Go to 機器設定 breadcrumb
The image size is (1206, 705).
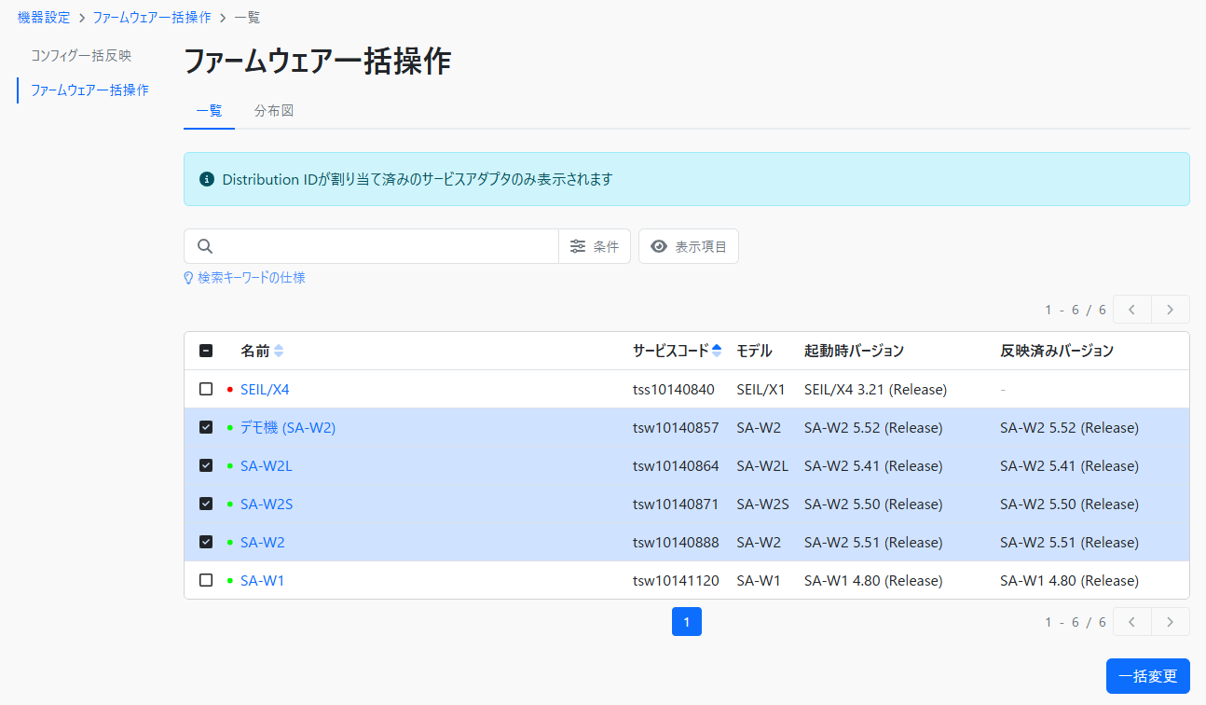point(44,17)
